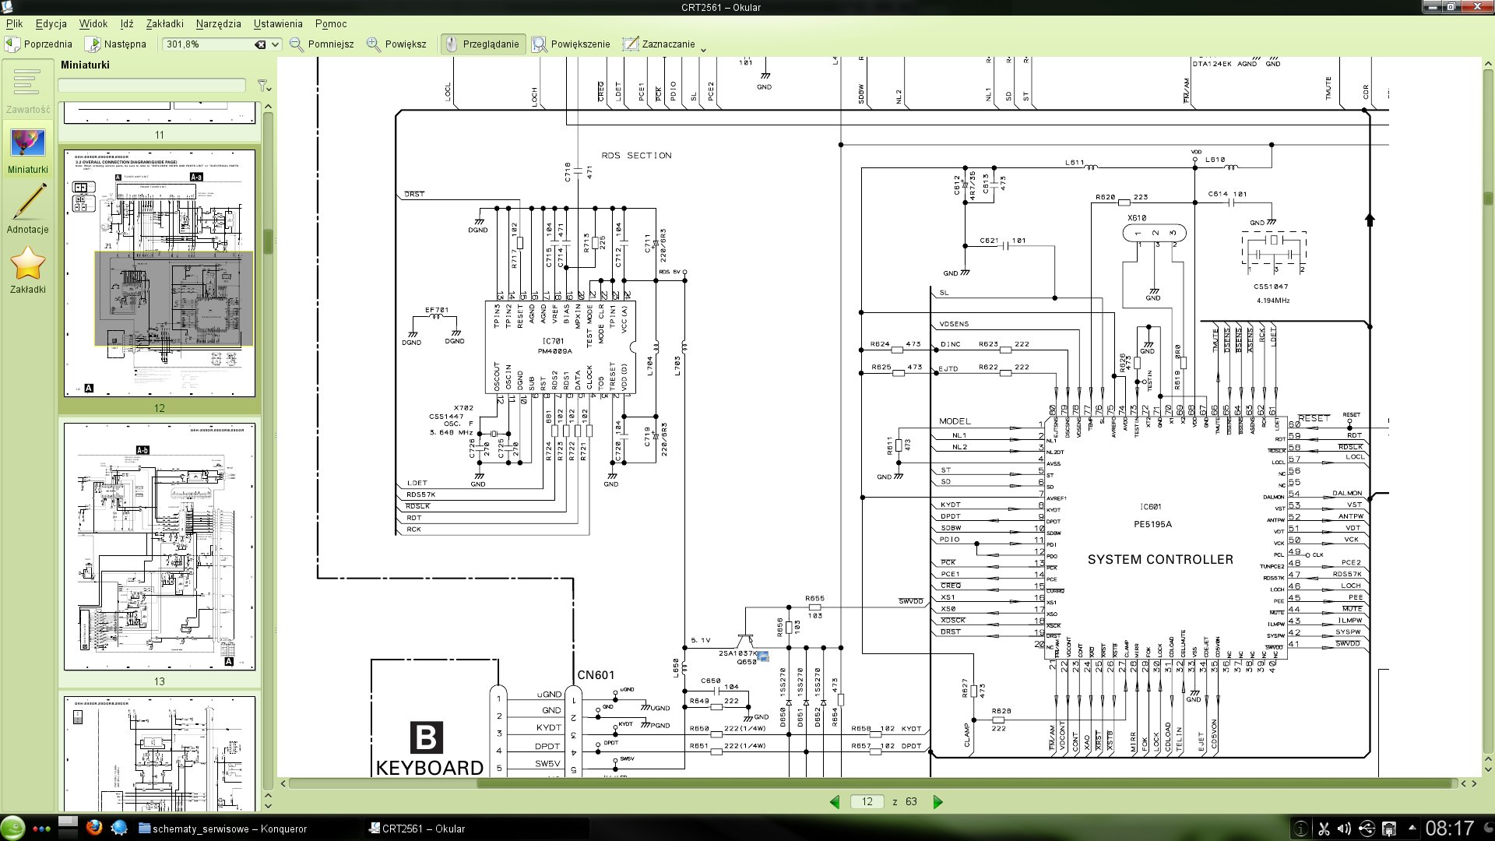This screenshot has width=1495, height=841.
Task: Click the thumbnails panel scrollbar handle
Action: pos(268,241)
